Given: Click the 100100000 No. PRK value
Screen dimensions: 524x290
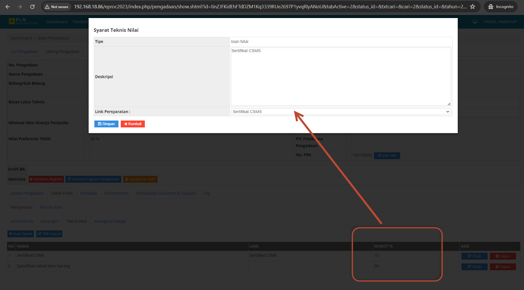Looking at the screenshot, I should coord(362,155).
